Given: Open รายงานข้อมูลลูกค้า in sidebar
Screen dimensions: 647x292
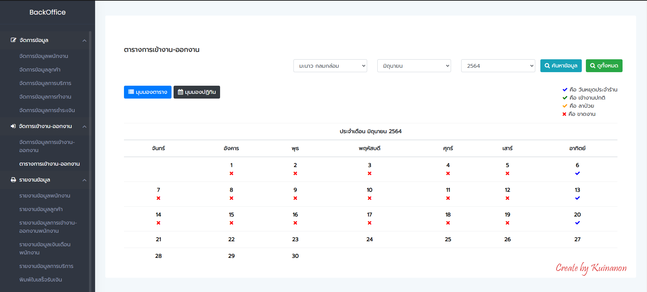Looking at the screenshot, I should coord(41,209).
